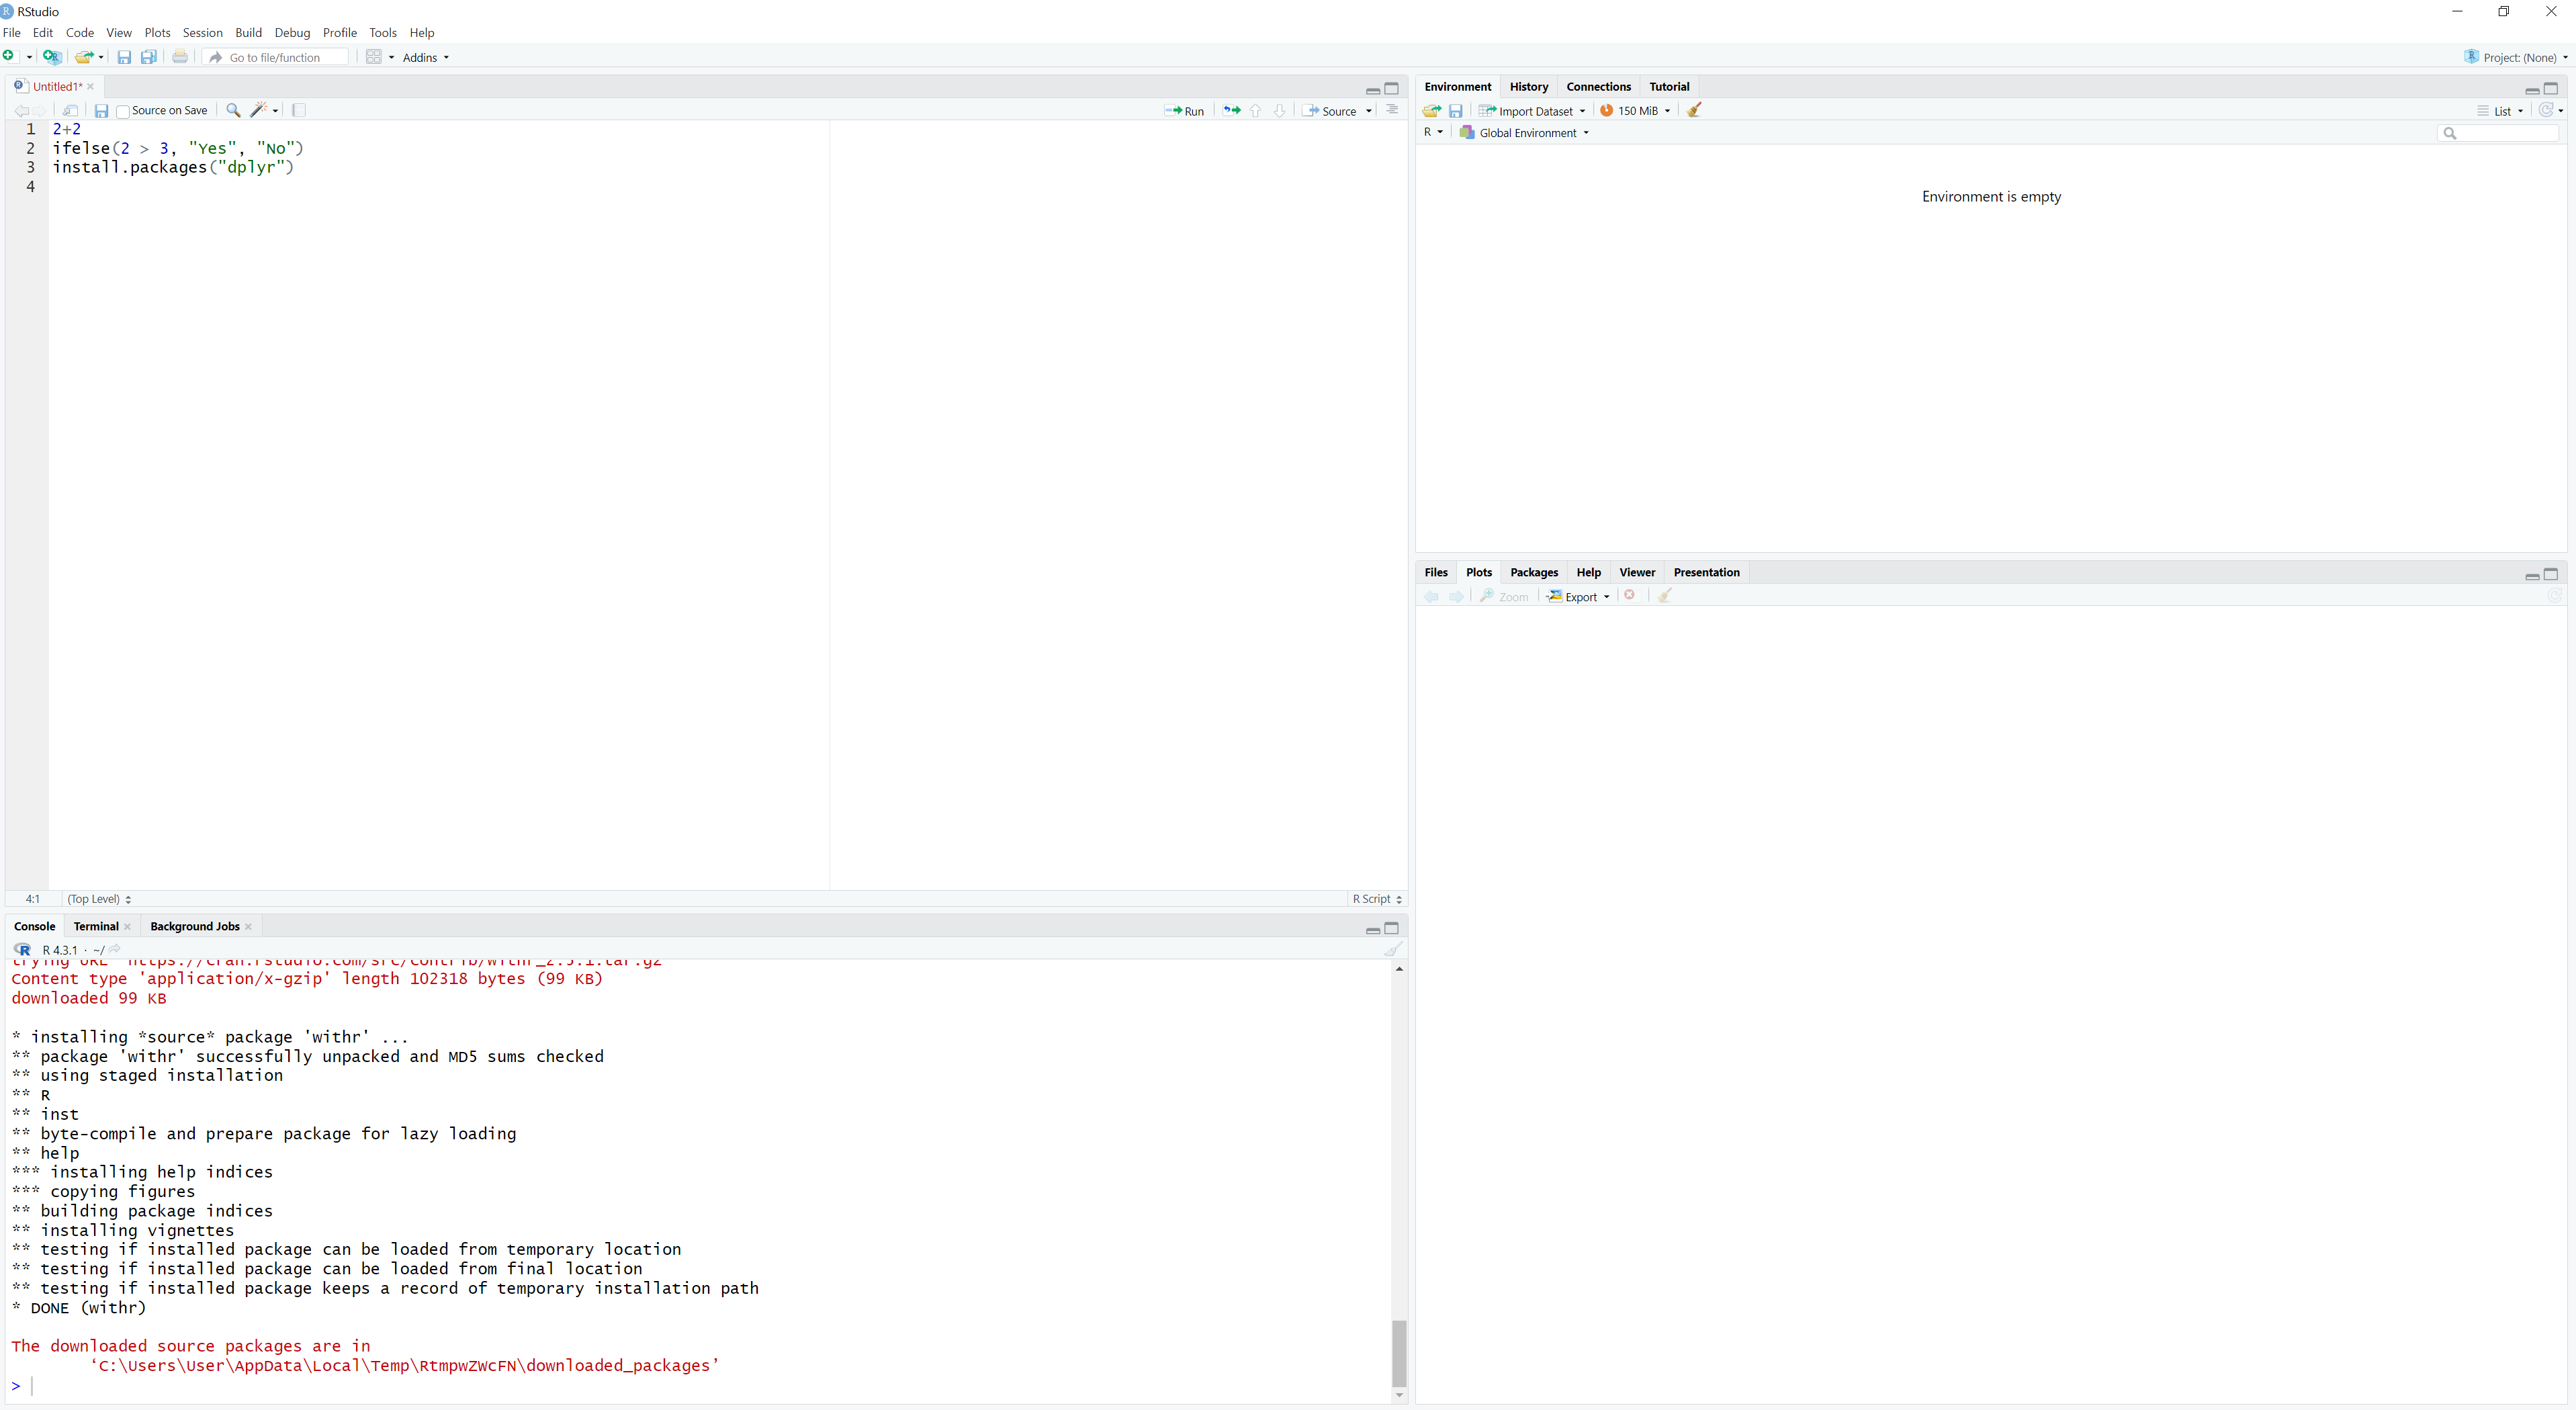Open the code tools magic wand
The height and width of the screenshot is (1410, 2576).
[260, 110]
